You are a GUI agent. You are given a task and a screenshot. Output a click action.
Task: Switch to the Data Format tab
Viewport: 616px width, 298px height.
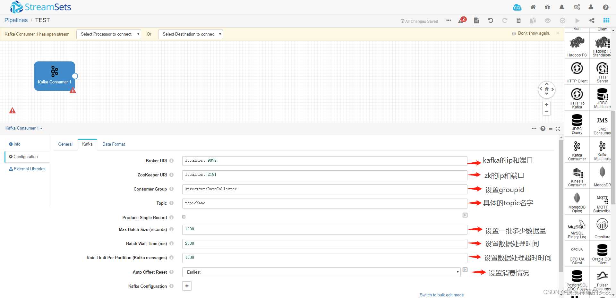(x=113, y=144)
